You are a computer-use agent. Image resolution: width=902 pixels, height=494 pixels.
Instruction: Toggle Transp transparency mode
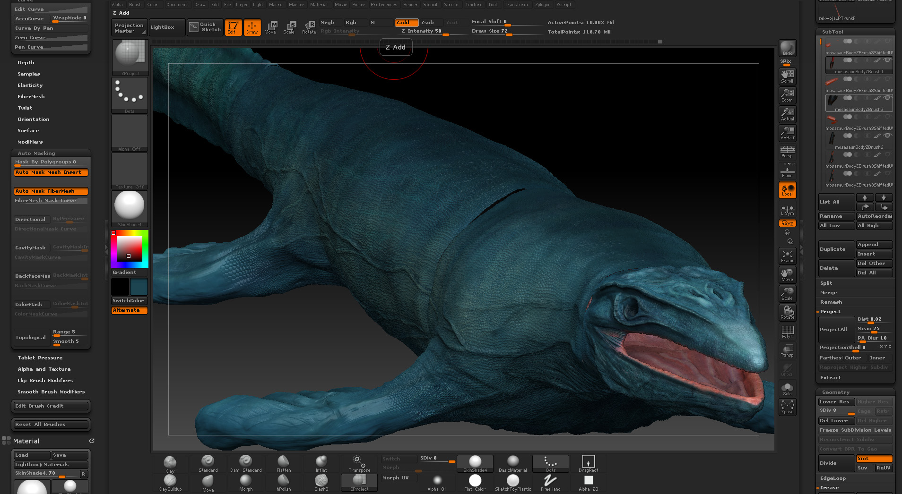(787, 349)
